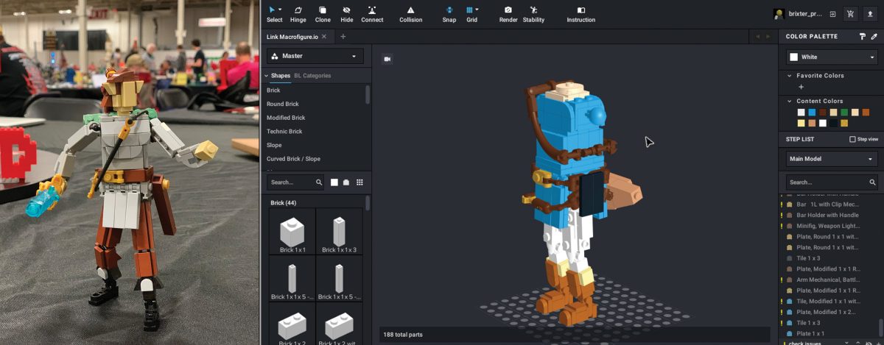Run the Stability check
This screenshot has height=345, width=884.
(533, 14)
